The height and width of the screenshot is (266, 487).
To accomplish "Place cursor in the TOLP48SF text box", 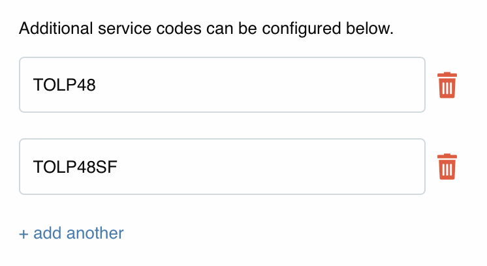I will click(x=222, y=166).
